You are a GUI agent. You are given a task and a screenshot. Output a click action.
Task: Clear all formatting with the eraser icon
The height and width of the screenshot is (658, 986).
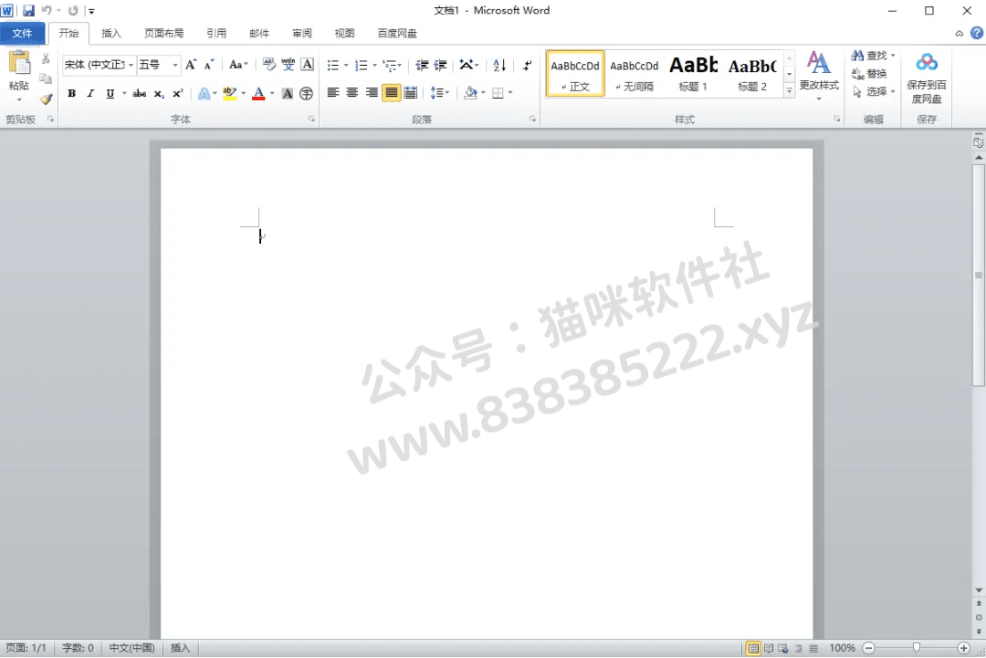click(268, 65)
